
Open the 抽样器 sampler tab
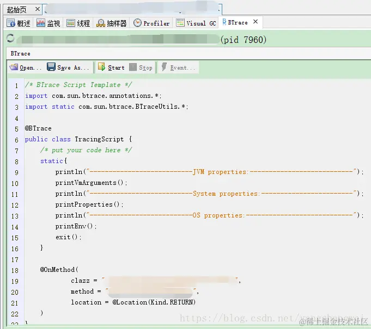click(112, 23)
